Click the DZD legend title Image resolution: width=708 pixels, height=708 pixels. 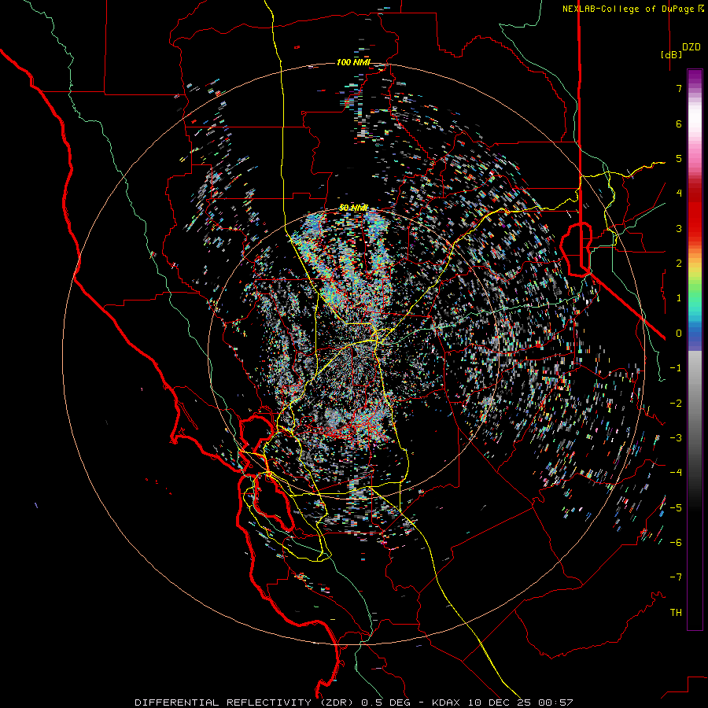click(691, 47)
